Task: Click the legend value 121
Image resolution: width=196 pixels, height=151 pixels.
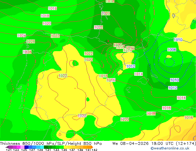Action: tap(9, 150)
